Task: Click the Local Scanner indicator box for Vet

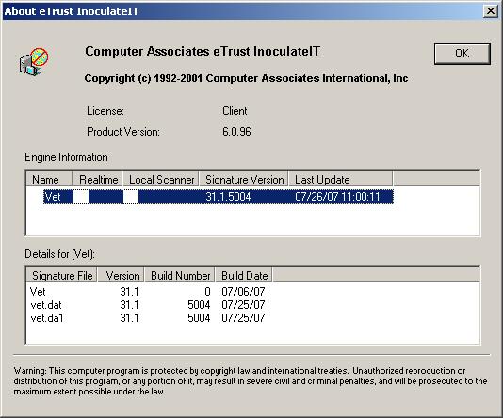Action: tap(131, 197)
